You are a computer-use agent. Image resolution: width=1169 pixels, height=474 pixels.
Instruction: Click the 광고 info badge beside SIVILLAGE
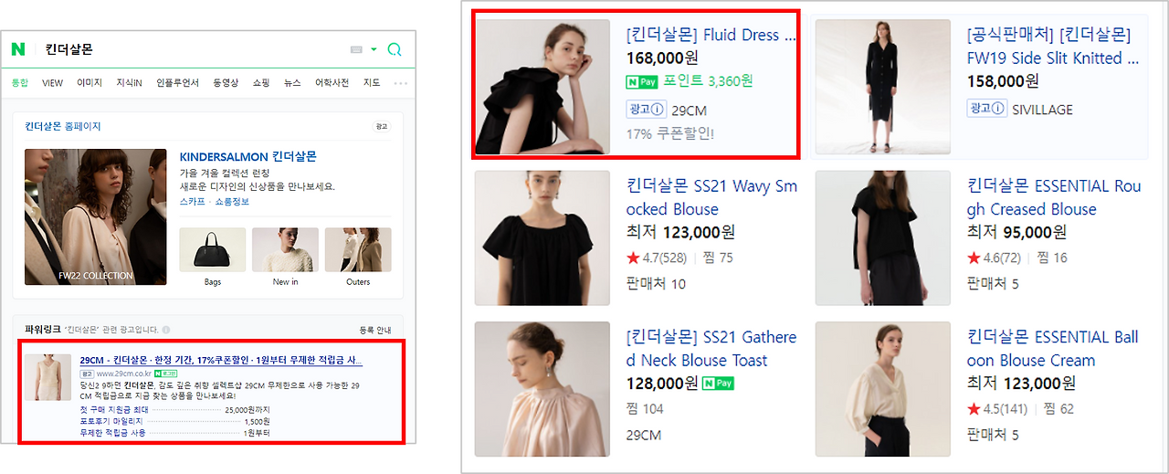click(x=986, y=109)
